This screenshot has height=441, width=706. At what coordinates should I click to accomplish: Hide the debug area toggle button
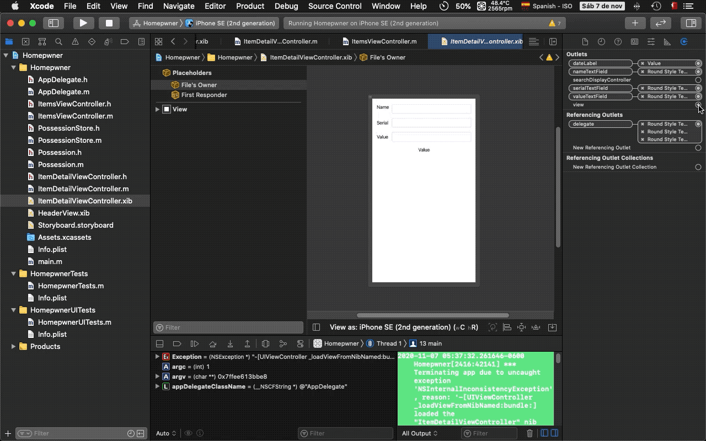pyautogui.click(x=159, y=343)
